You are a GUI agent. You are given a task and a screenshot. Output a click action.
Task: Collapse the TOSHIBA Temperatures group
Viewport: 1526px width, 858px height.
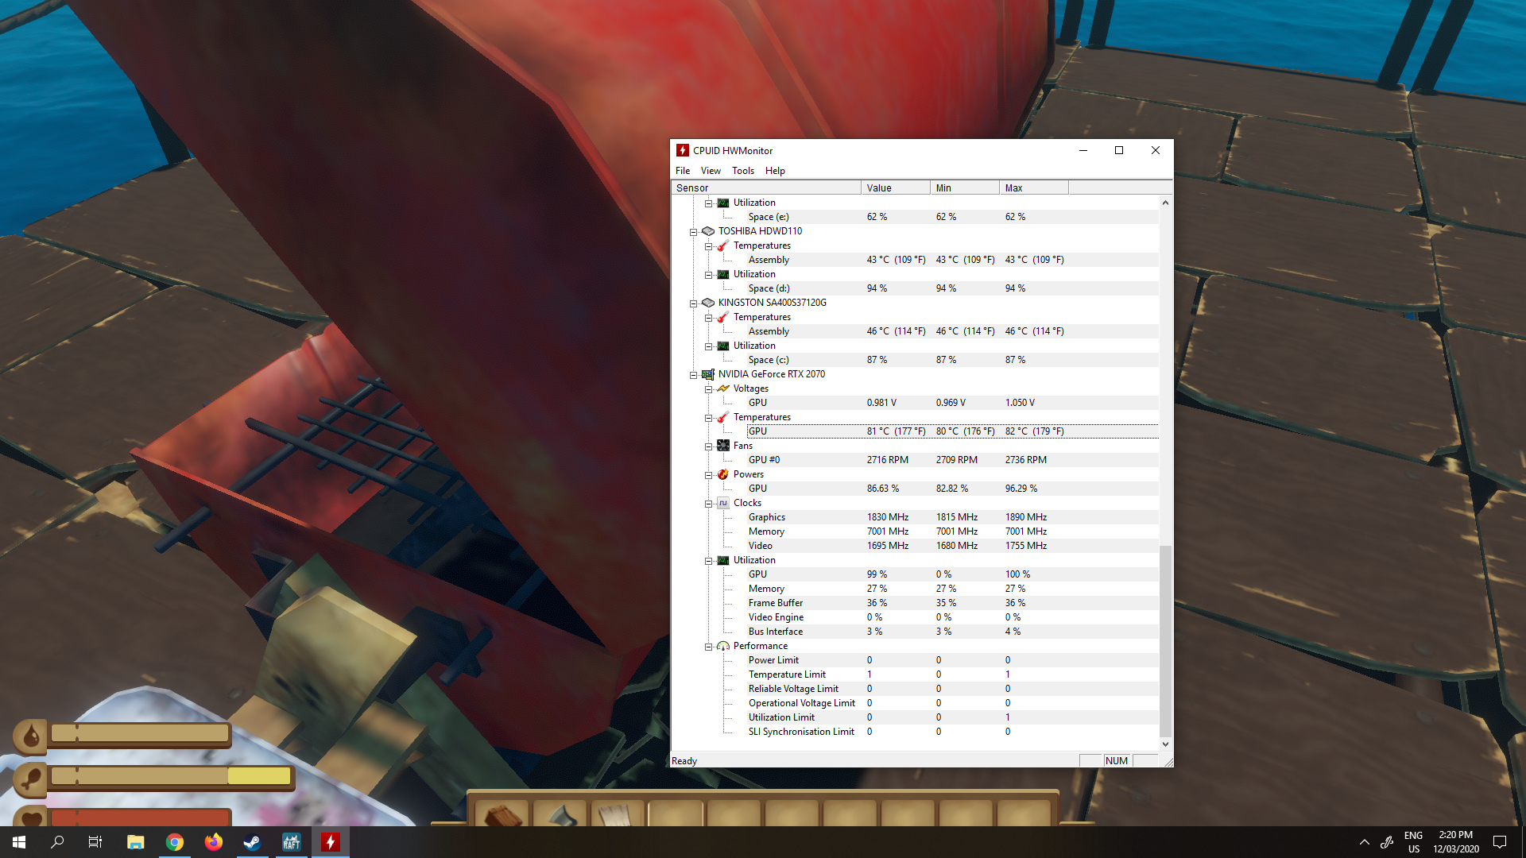tap(708, 246)
